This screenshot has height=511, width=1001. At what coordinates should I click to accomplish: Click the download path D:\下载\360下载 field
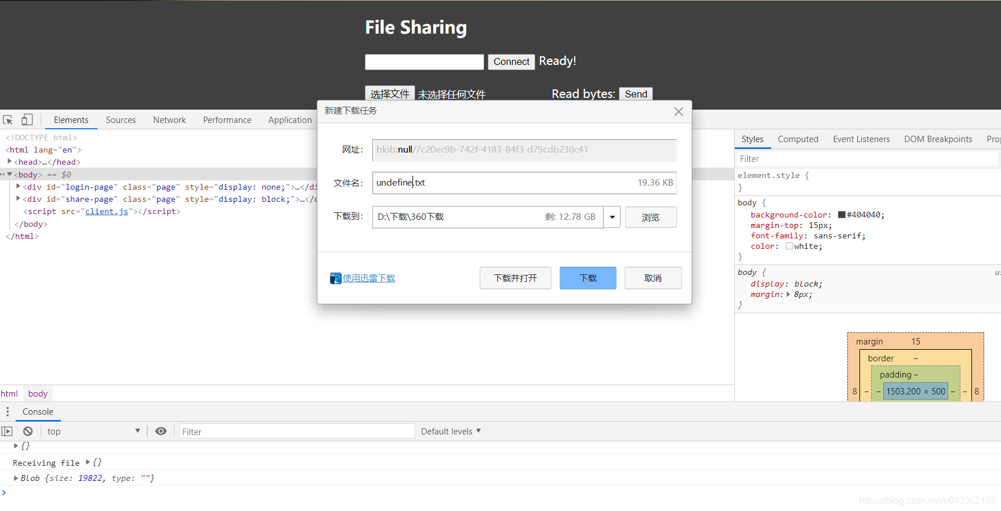pos(488,217)
